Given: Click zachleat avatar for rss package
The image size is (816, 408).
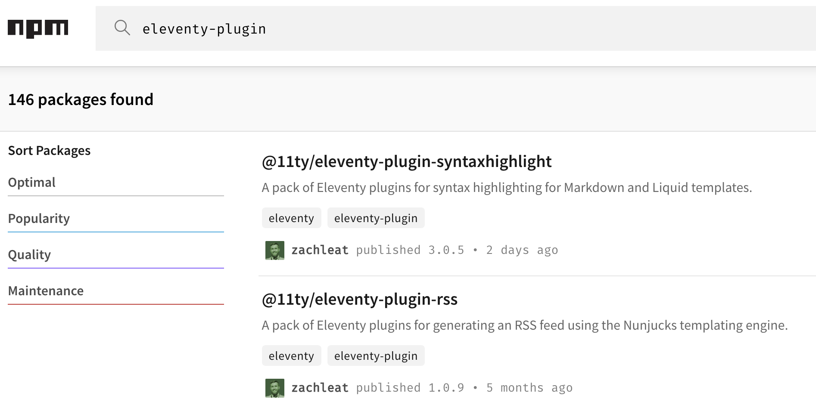Looking at the screenshot, I should pyautogui.click(x=275, y=388).
